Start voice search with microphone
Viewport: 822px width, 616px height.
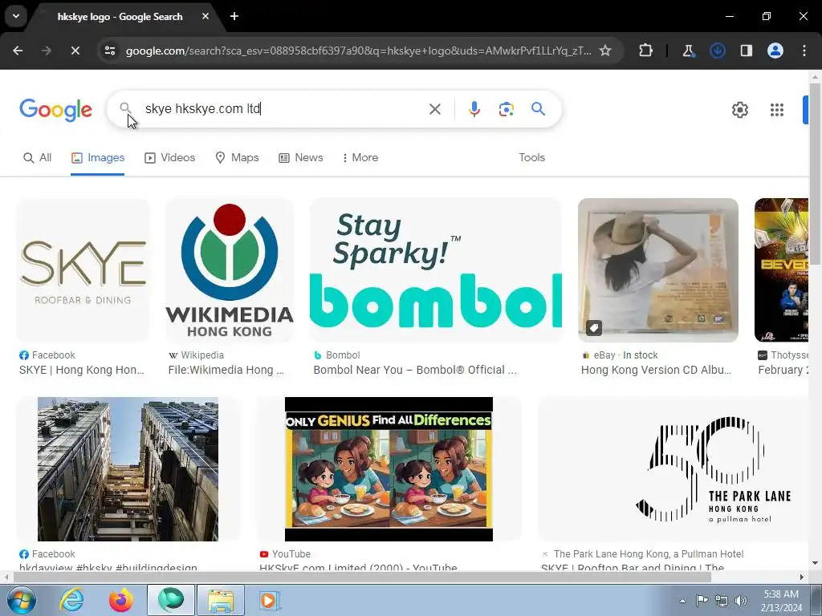(474, 109)
